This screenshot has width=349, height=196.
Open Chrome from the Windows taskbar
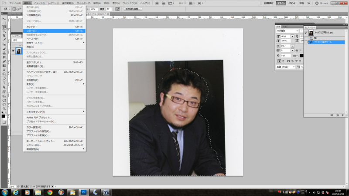tap(50, 192)
